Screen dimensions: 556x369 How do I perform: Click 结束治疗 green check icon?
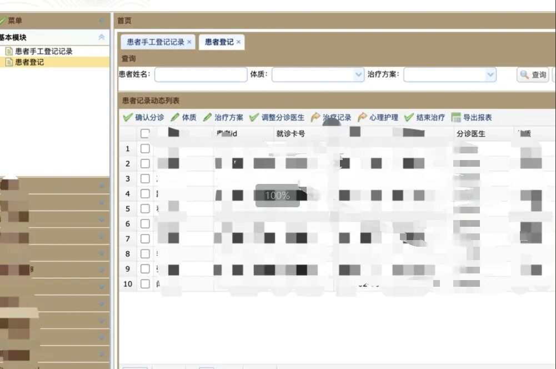tap(409, 117)
